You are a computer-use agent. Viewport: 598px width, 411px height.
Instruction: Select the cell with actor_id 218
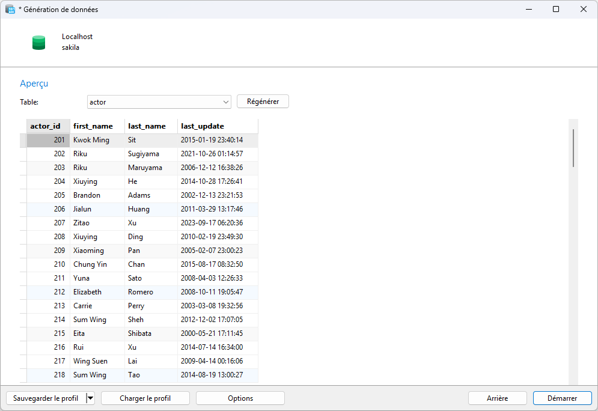pos(49,375)
